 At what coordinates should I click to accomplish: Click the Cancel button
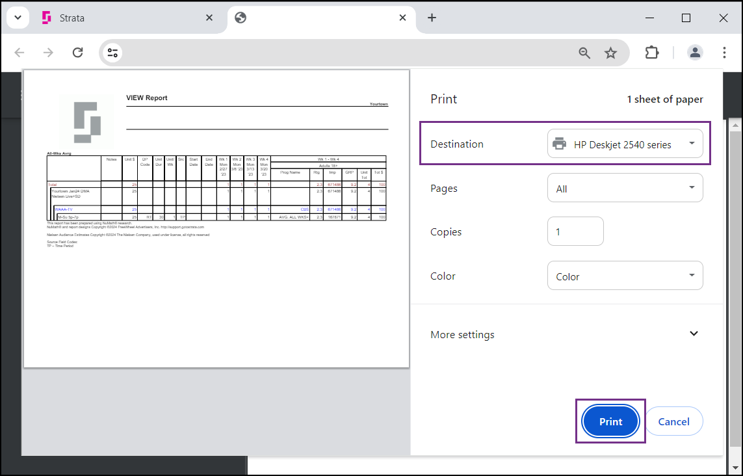[674, 421]
